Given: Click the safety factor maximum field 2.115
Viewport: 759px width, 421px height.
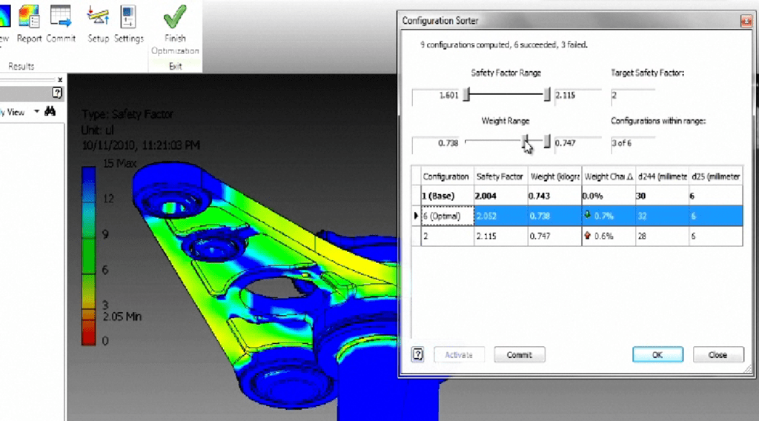Looking at the screenshot, I should 577,96.
